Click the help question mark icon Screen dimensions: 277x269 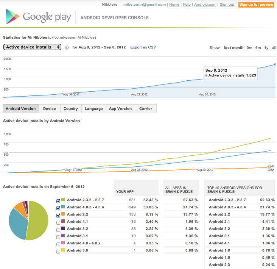click(67, 47)
